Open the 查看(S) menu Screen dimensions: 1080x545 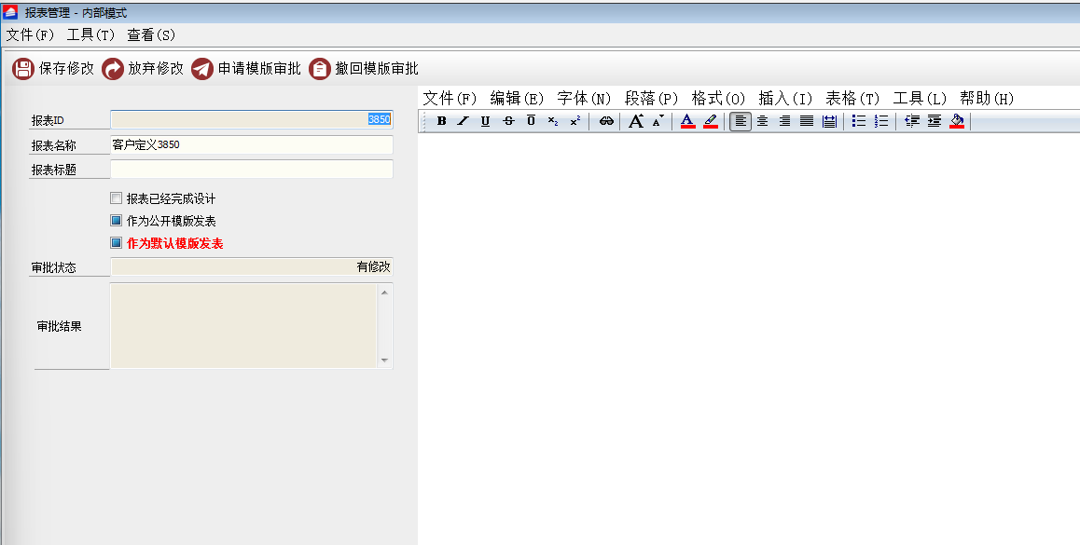pyautogui.click(x=151, y=34)
